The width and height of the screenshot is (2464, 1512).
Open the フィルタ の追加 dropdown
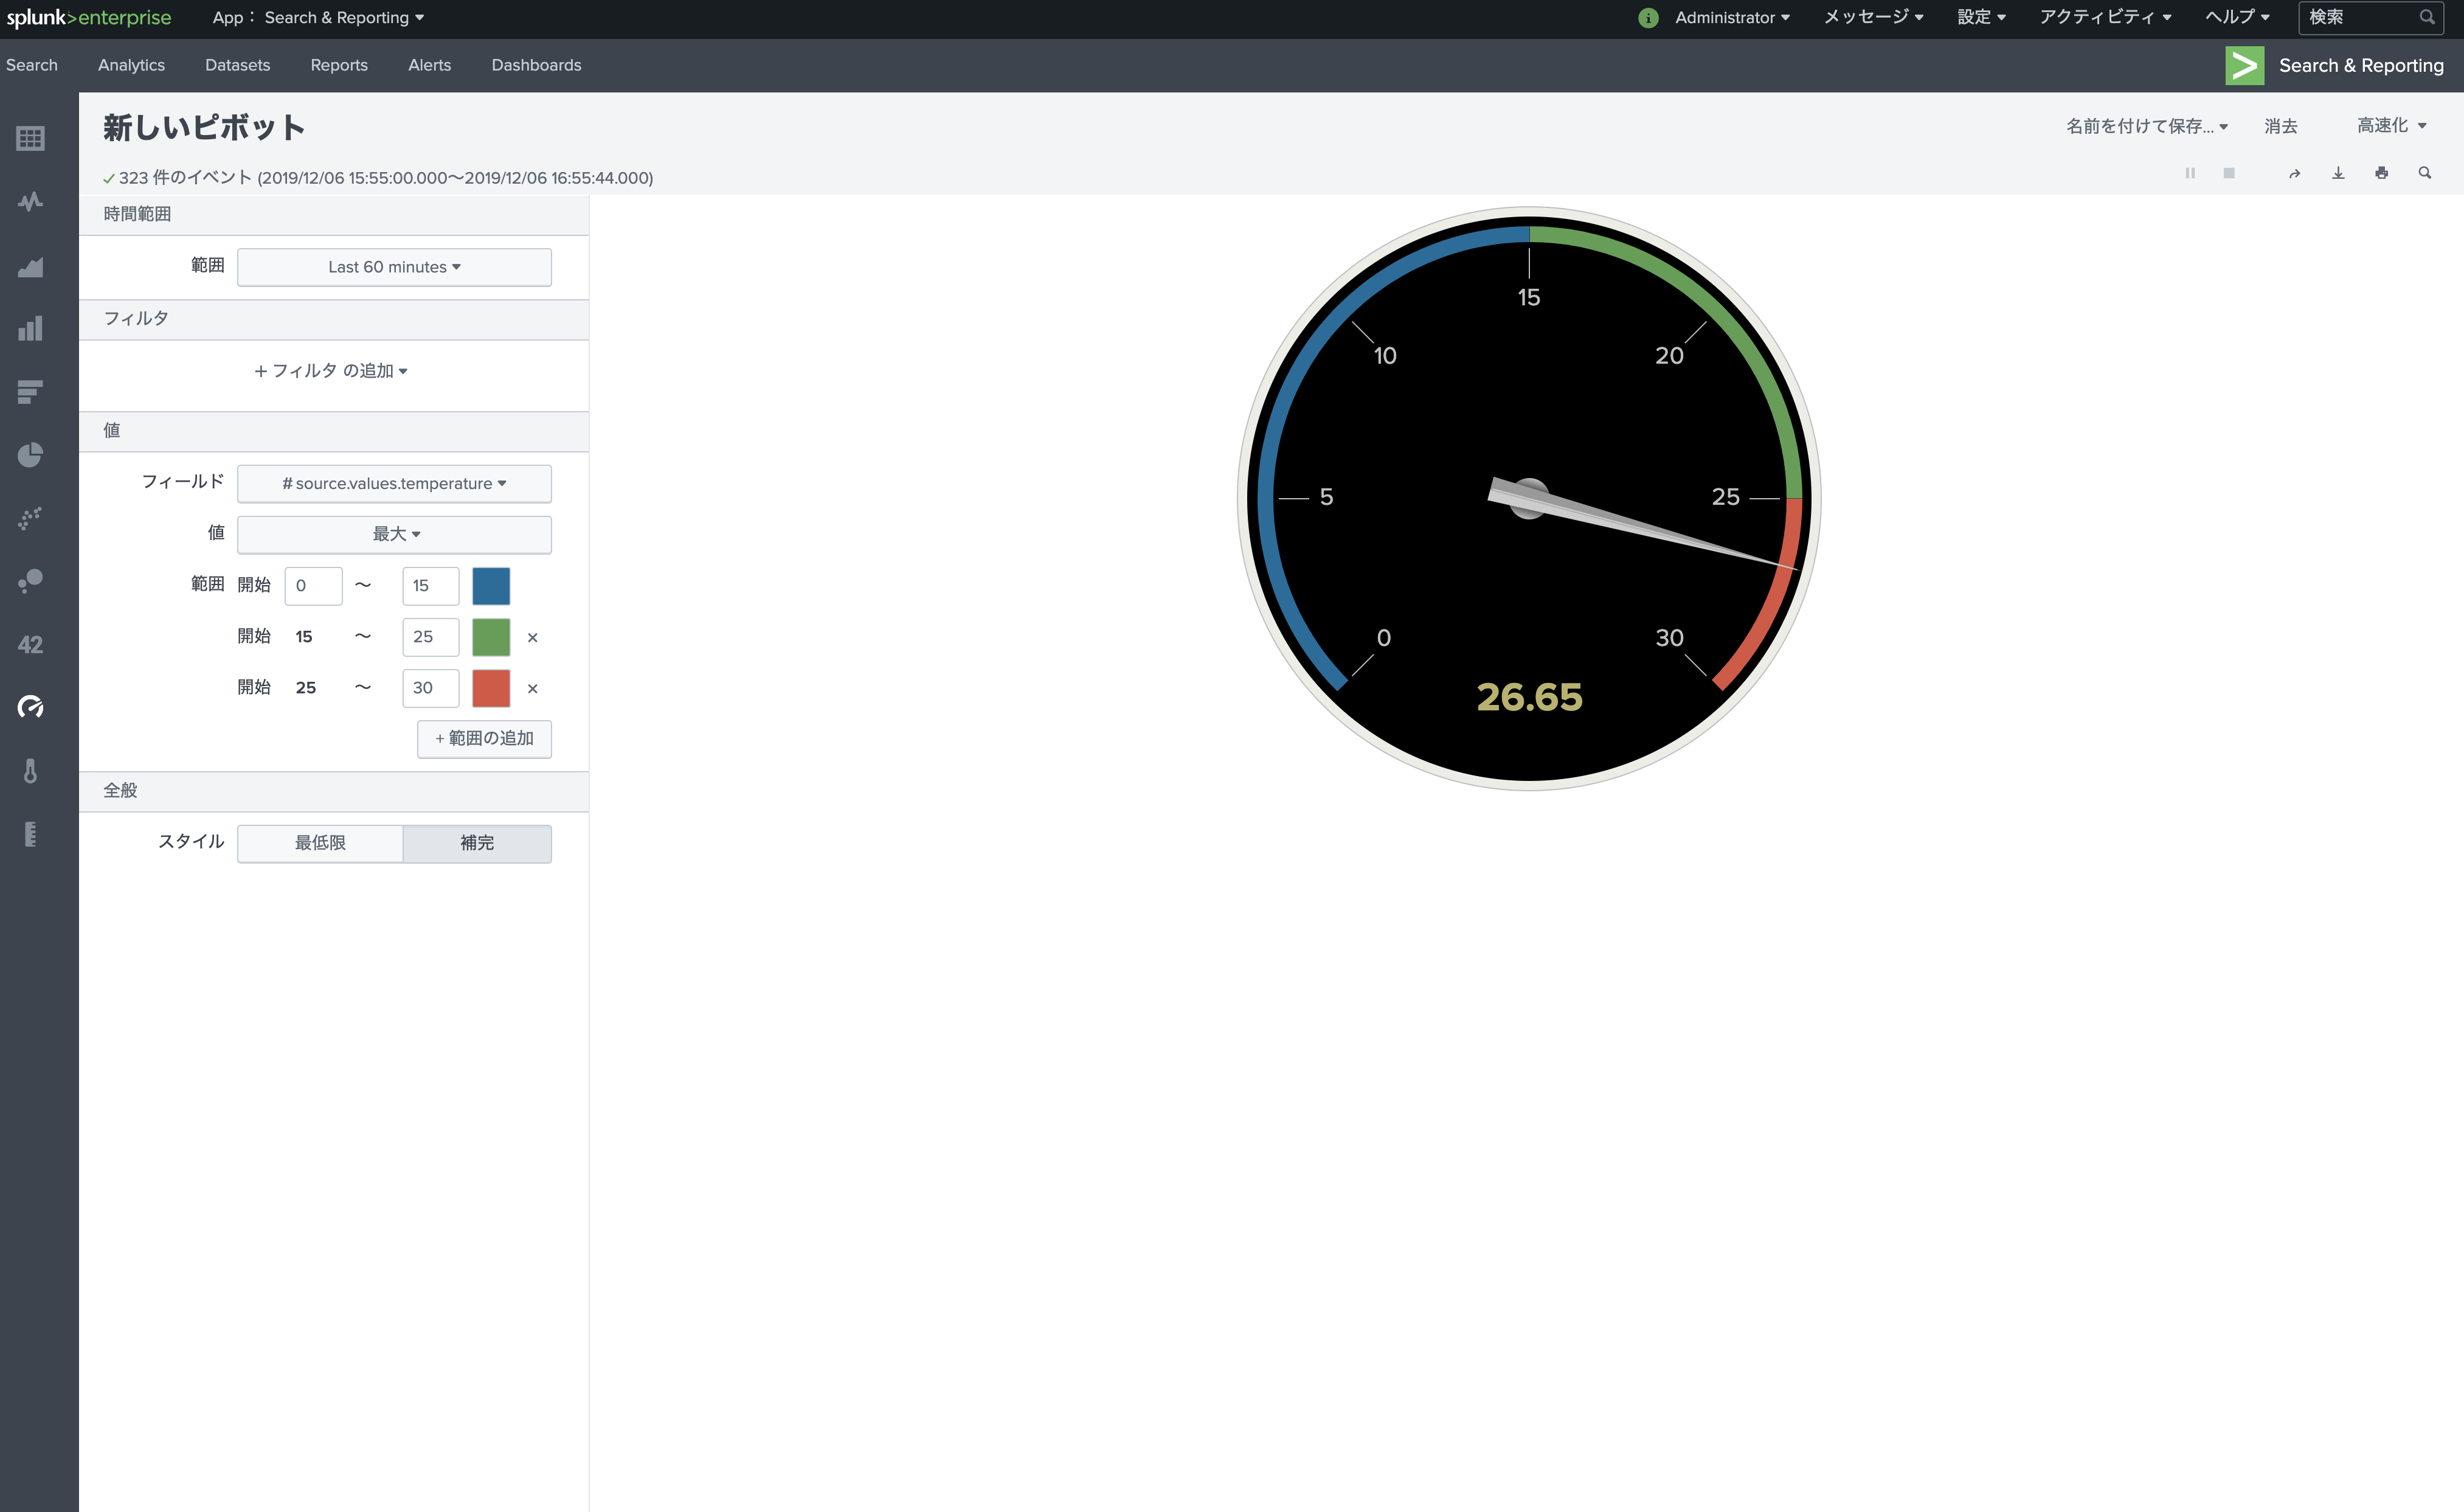[331, 371]
